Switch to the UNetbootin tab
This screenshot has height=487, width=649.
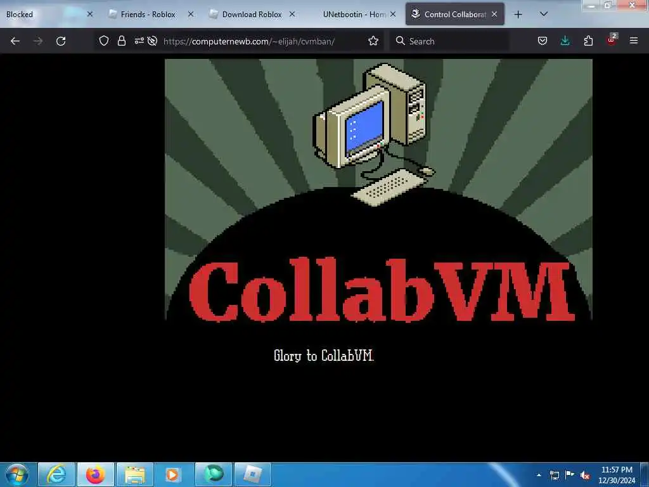(x=353, y=14)
